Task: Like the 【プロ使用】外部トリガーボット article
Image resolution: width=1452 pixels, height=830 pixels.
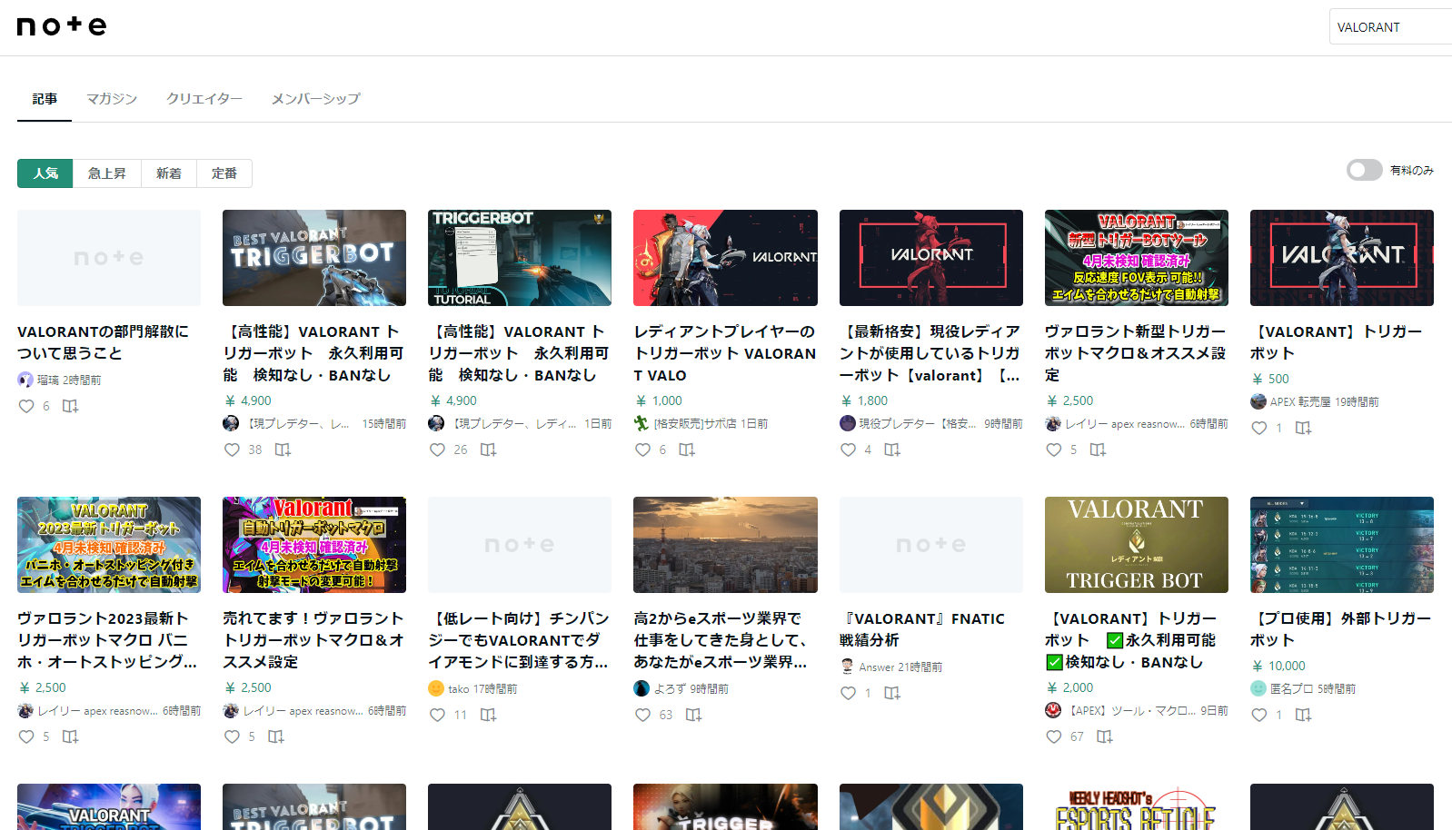Action: [1258, 715]
